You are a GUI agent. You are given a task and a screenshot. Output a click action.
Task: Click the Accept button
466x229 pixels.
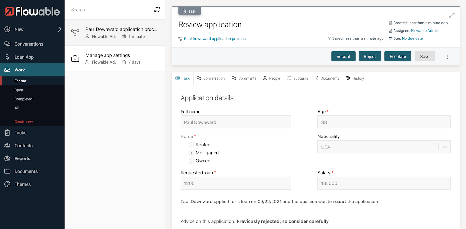tap(343, 56)
